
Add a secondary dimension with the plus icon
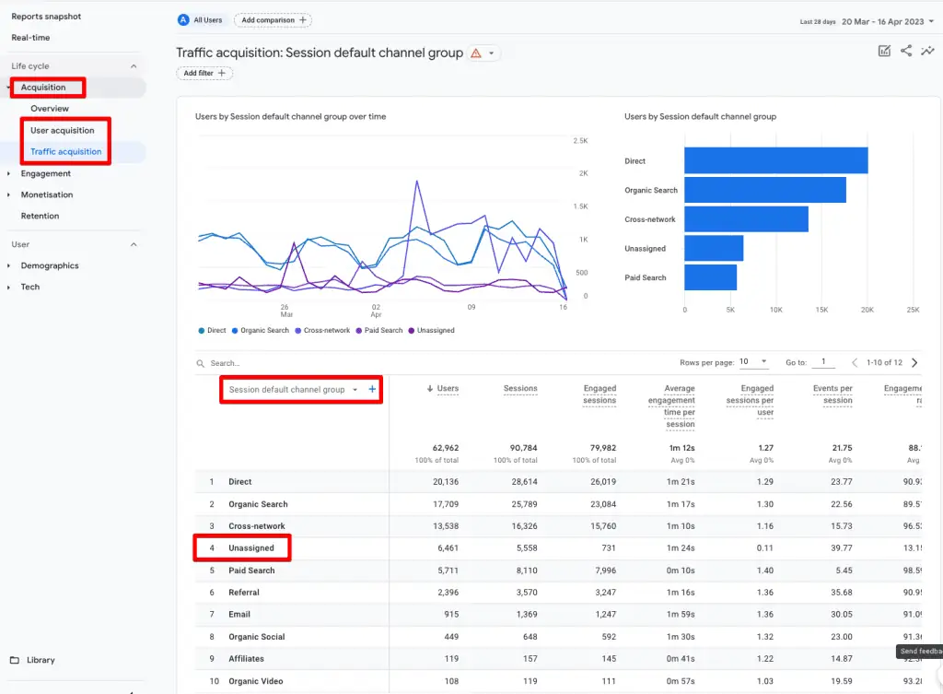tap(374, 389)
